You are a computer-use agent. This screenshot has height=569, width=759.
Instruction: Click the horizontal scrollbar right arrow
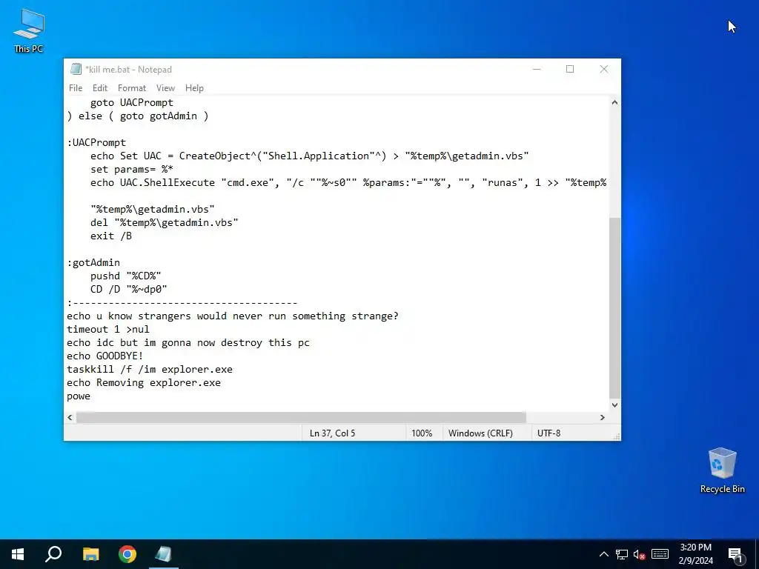click(x=603, y=417)
